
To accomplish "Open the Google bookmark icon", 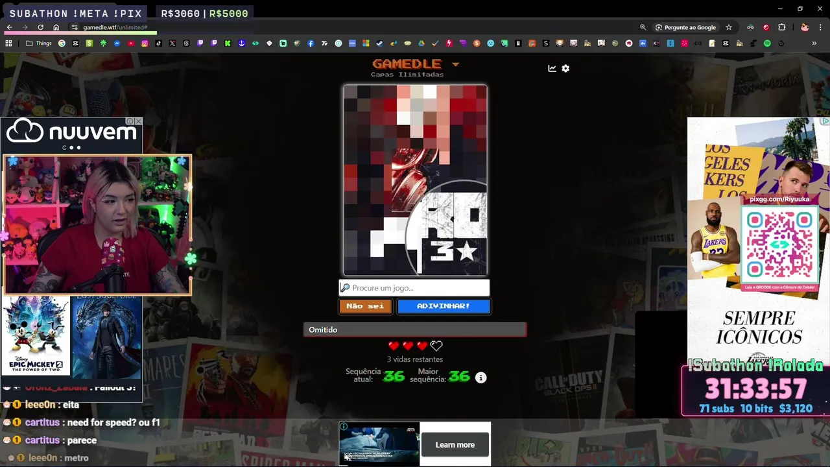I will [62, 43].
